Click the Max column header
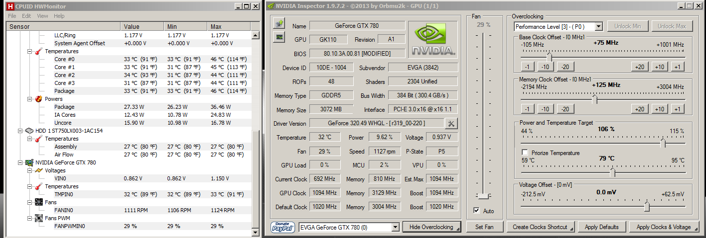 pyautogui.click(x=230, y=26)
